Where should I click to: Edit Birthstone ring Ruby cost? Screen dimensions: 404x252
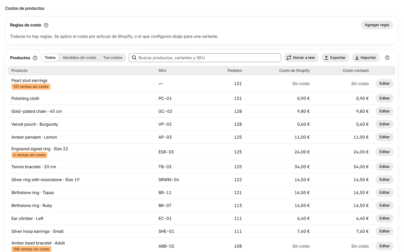[384, 205]
